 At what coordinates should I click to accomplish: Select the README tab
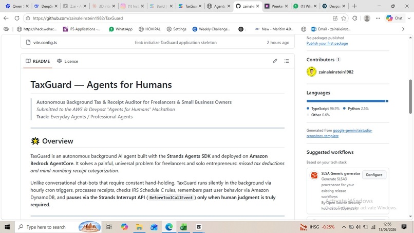(38, 61)
